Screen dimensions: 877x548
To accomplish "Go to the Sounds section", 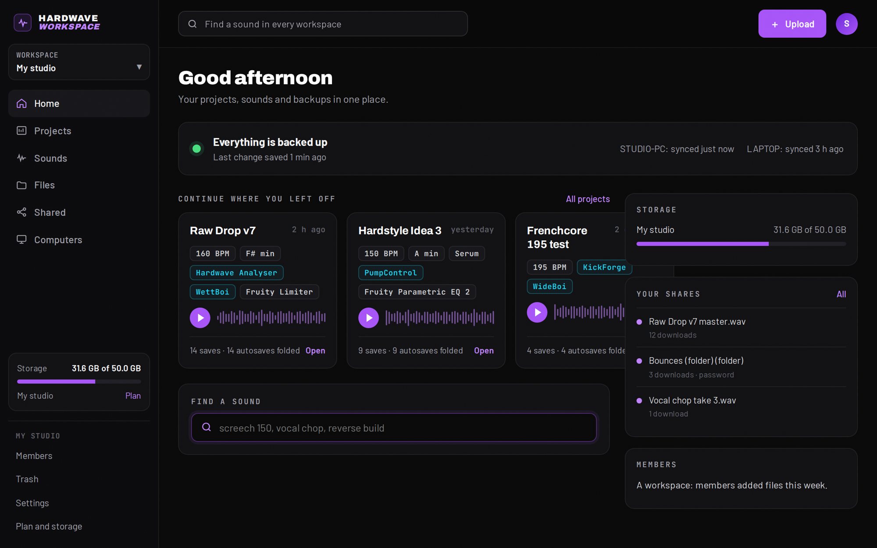I will pyautogui.click(x=79, y=158).
